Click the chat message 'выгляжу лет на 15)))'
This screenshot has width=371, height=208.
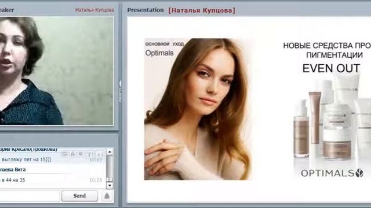pyautogui.click(x=26, y=159)
